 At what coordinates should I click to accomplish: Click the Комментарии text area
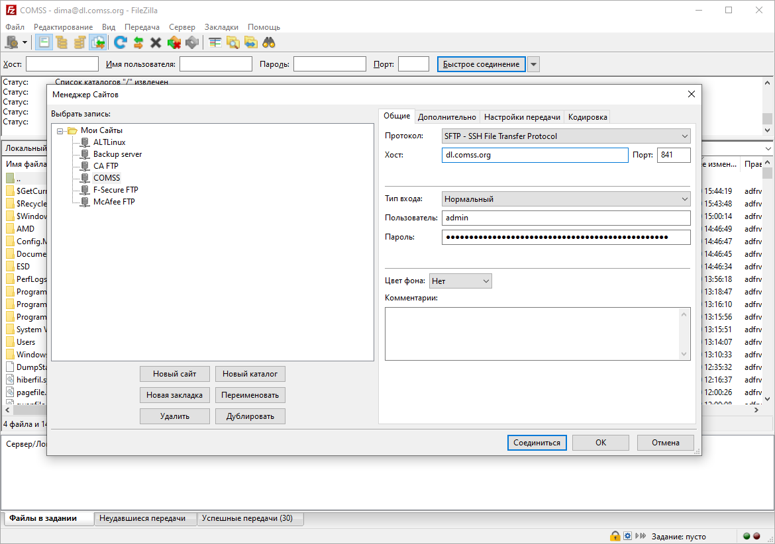pos(538,334)
